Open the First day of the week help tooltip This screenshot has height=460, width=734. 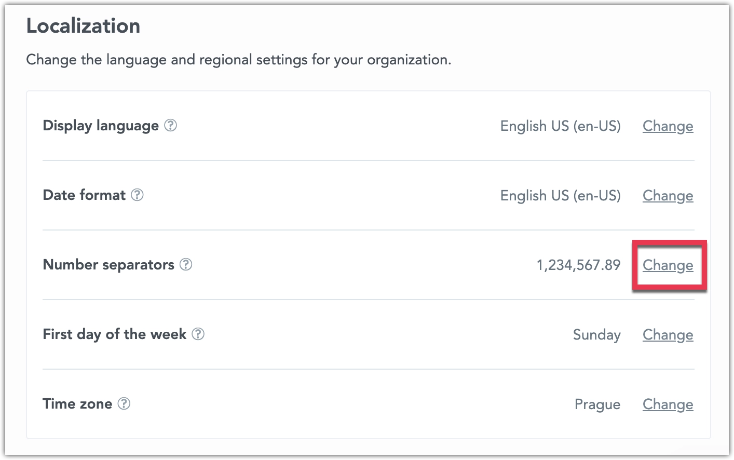[198, 335]
